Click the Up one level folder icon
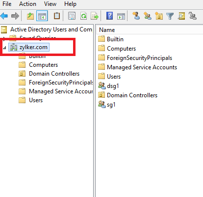 [30, 16]
